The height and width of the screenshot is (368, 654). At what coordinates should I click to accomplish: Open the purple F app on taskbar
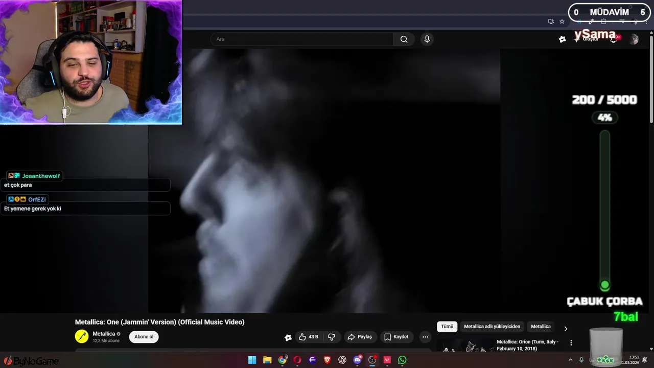(x=312, y=360)
